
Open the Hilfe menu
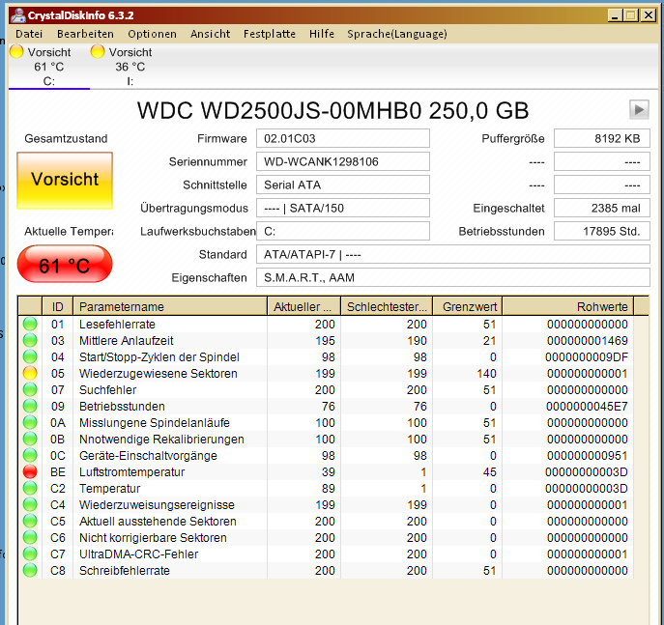(322, 34)
